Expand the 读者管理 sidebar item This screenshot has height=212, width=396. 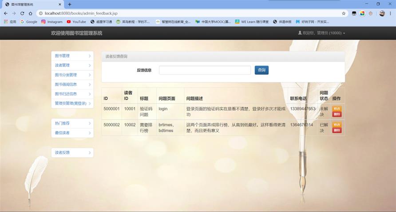[x=72, y=66]
